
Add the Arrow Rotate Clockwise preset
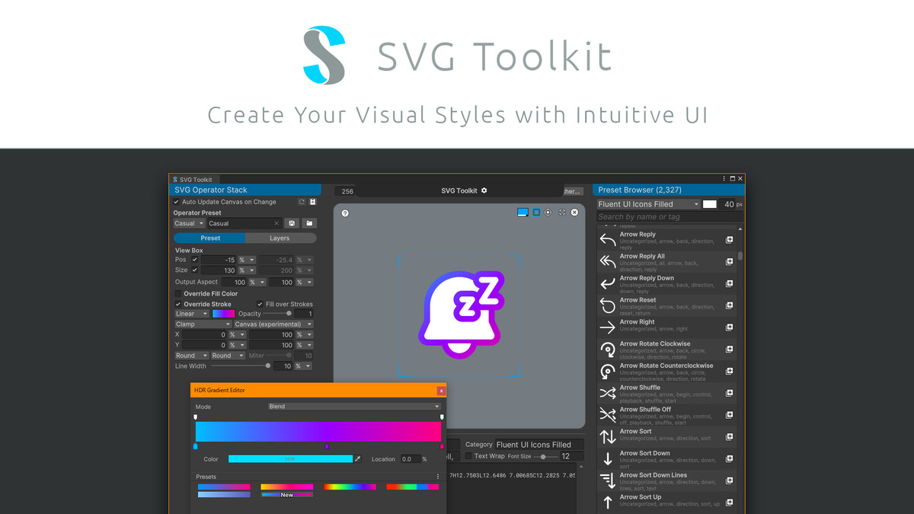coord(729,350)
